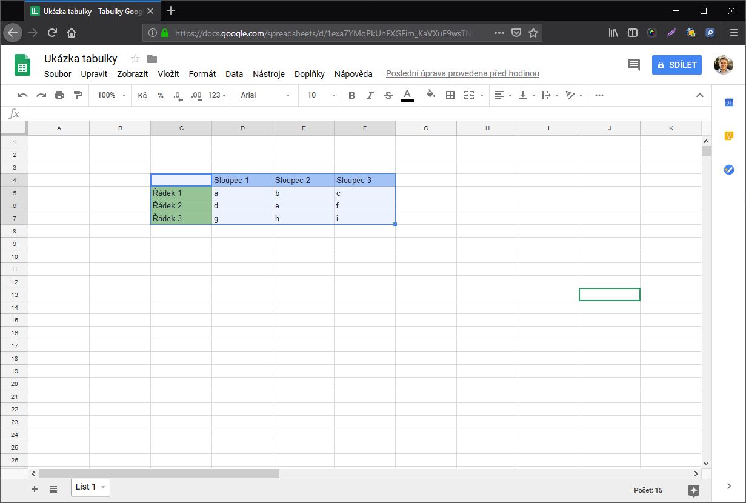
Task: Click the Undo arrow icon
Action: (x=23, y=95)
